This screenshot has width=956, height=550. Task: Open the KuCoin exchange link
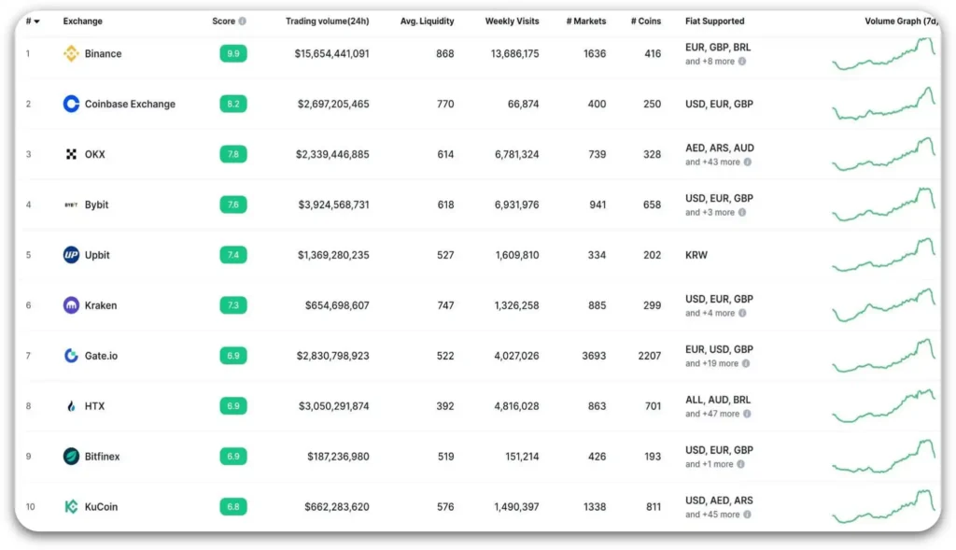click(x=101, y=507)
